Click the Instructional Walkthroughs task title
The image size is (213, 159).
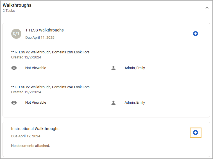coord(35,129)
